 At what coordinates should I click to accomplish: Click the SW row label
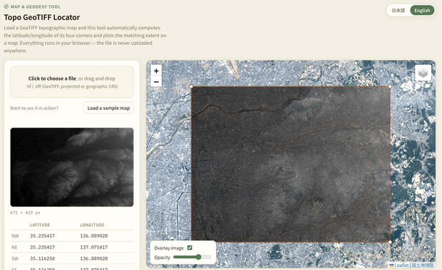(15, 259)
